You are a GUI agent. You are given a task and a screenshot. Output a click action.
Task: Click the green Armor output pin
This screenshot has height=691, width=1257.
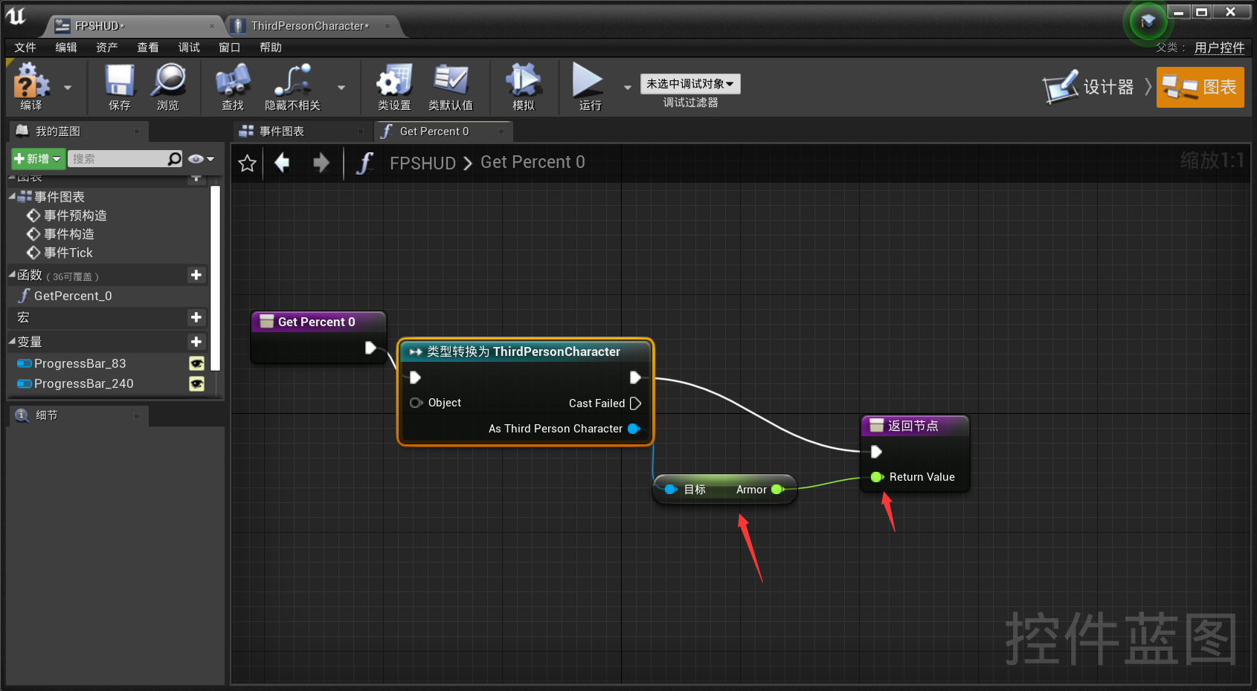pos(777,490)
